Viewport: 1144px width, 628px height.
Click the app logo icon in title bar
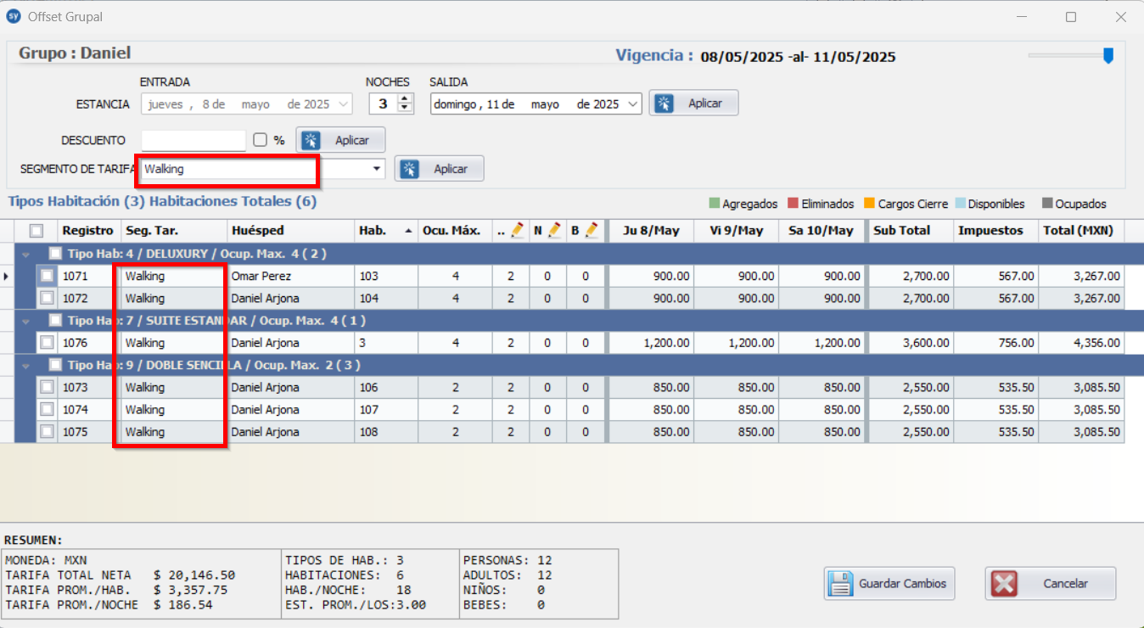(x=13, y=17)
